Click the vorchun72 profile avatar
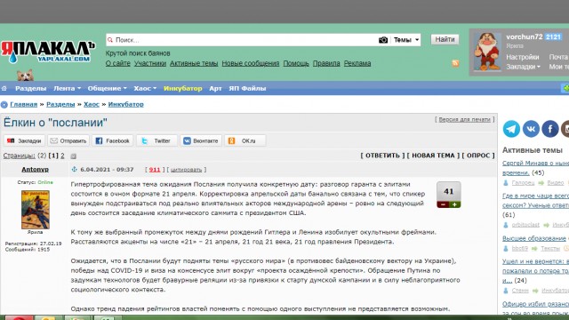 click(x=487, y=52)
